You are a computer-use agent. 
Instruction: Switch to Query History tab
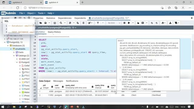pyautogui.click(x=54, y=32)
